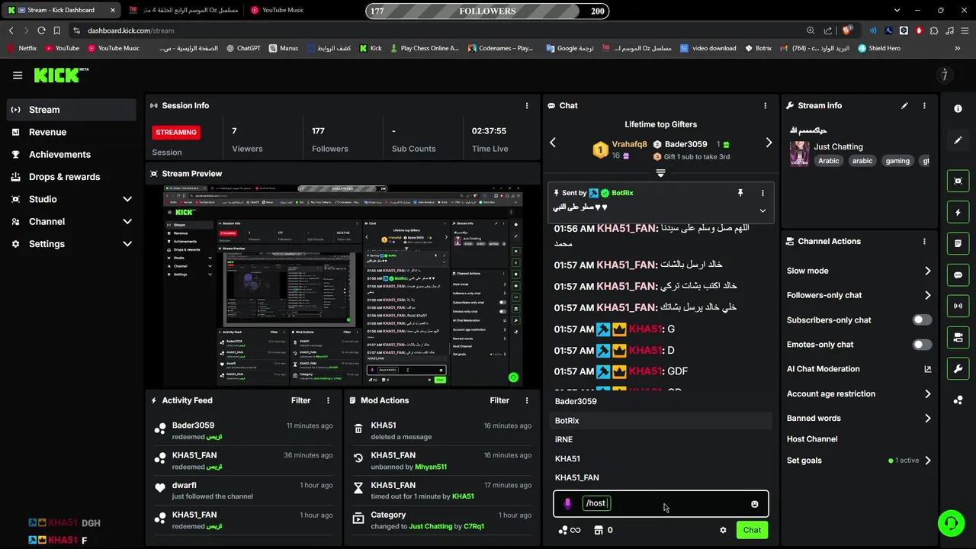Open pinned message three-dot menu
This screenshot has height=549, width=976.
point(762,193)
